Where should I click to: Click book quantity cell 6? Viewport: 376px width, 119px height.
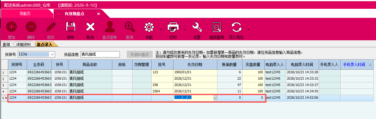coord(229,72)
